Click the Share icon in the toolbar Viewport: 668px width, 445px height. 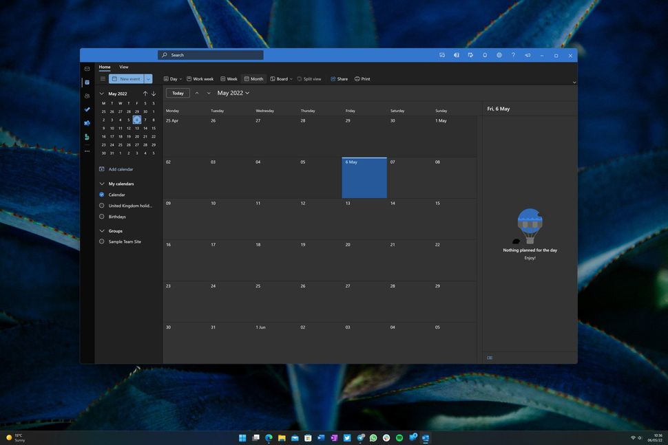(334, 78)
